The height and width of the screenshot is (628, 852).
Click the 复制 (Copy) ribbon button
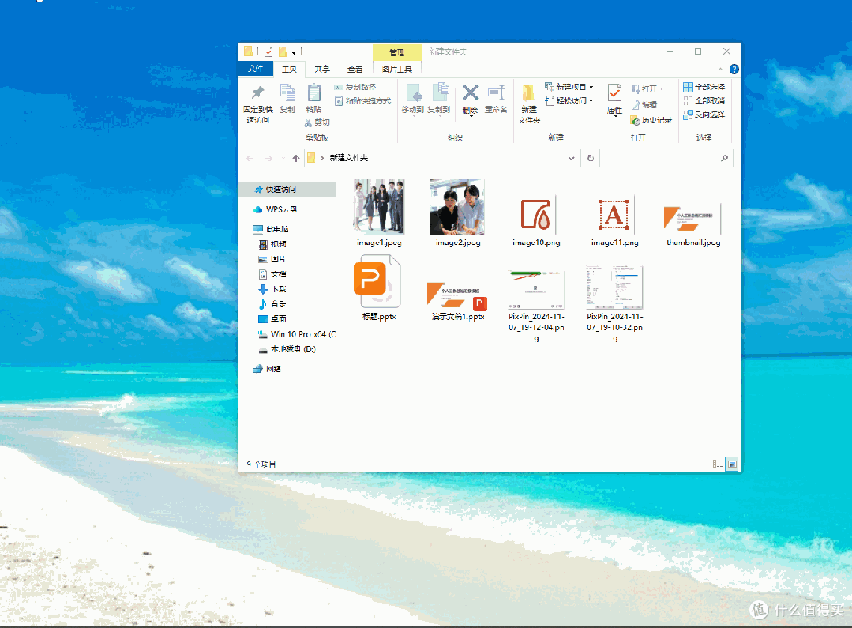[287, 99]
